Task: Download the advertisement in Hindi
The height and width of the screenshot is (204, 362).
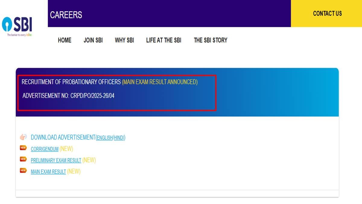Action: [119, 138]
